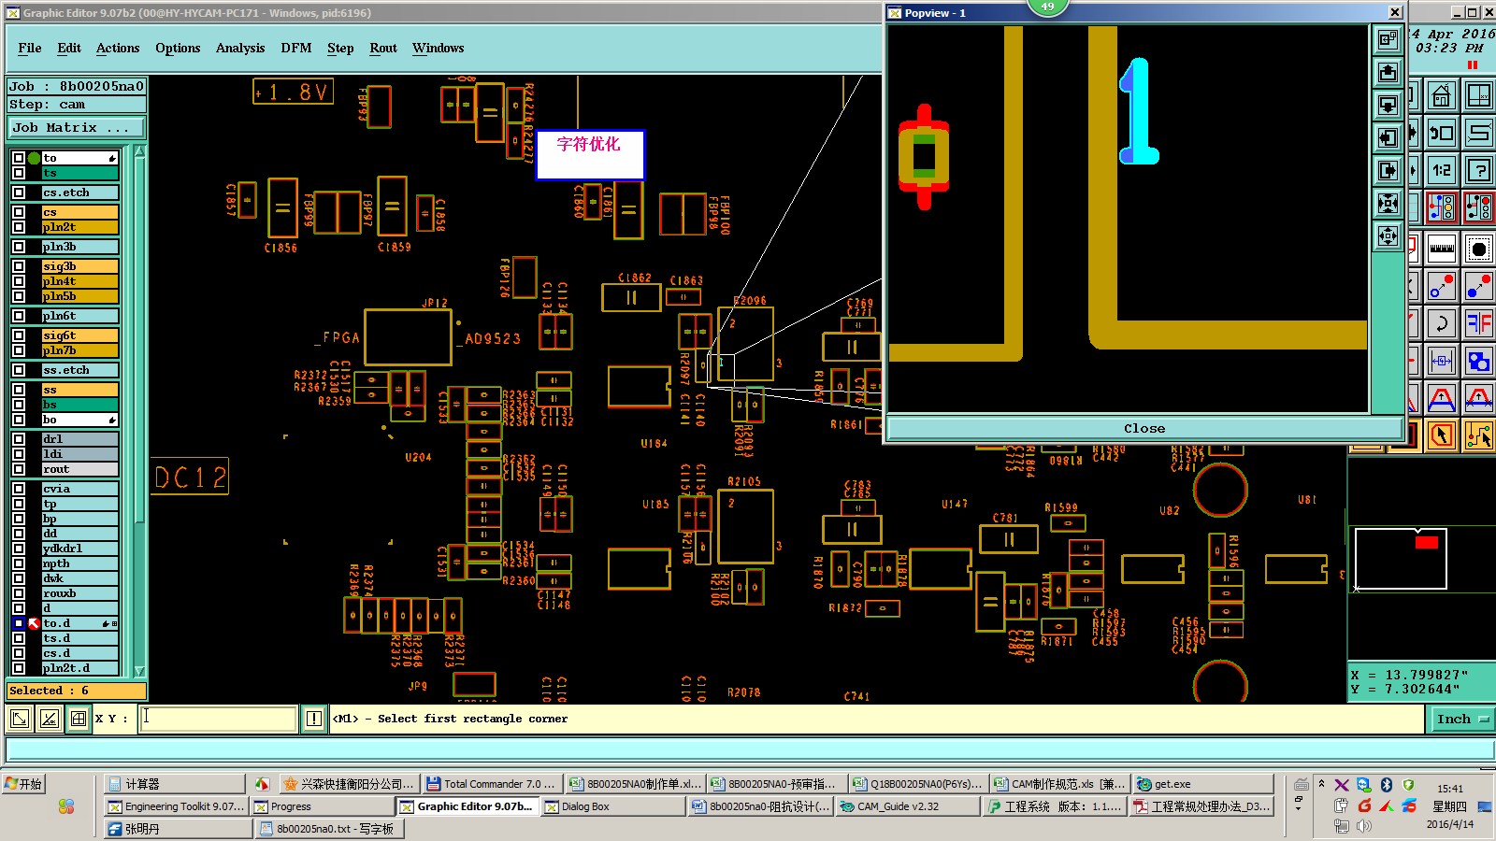Pan the Popview up
Screen dimensions: 1496x841
[1388, 72]
